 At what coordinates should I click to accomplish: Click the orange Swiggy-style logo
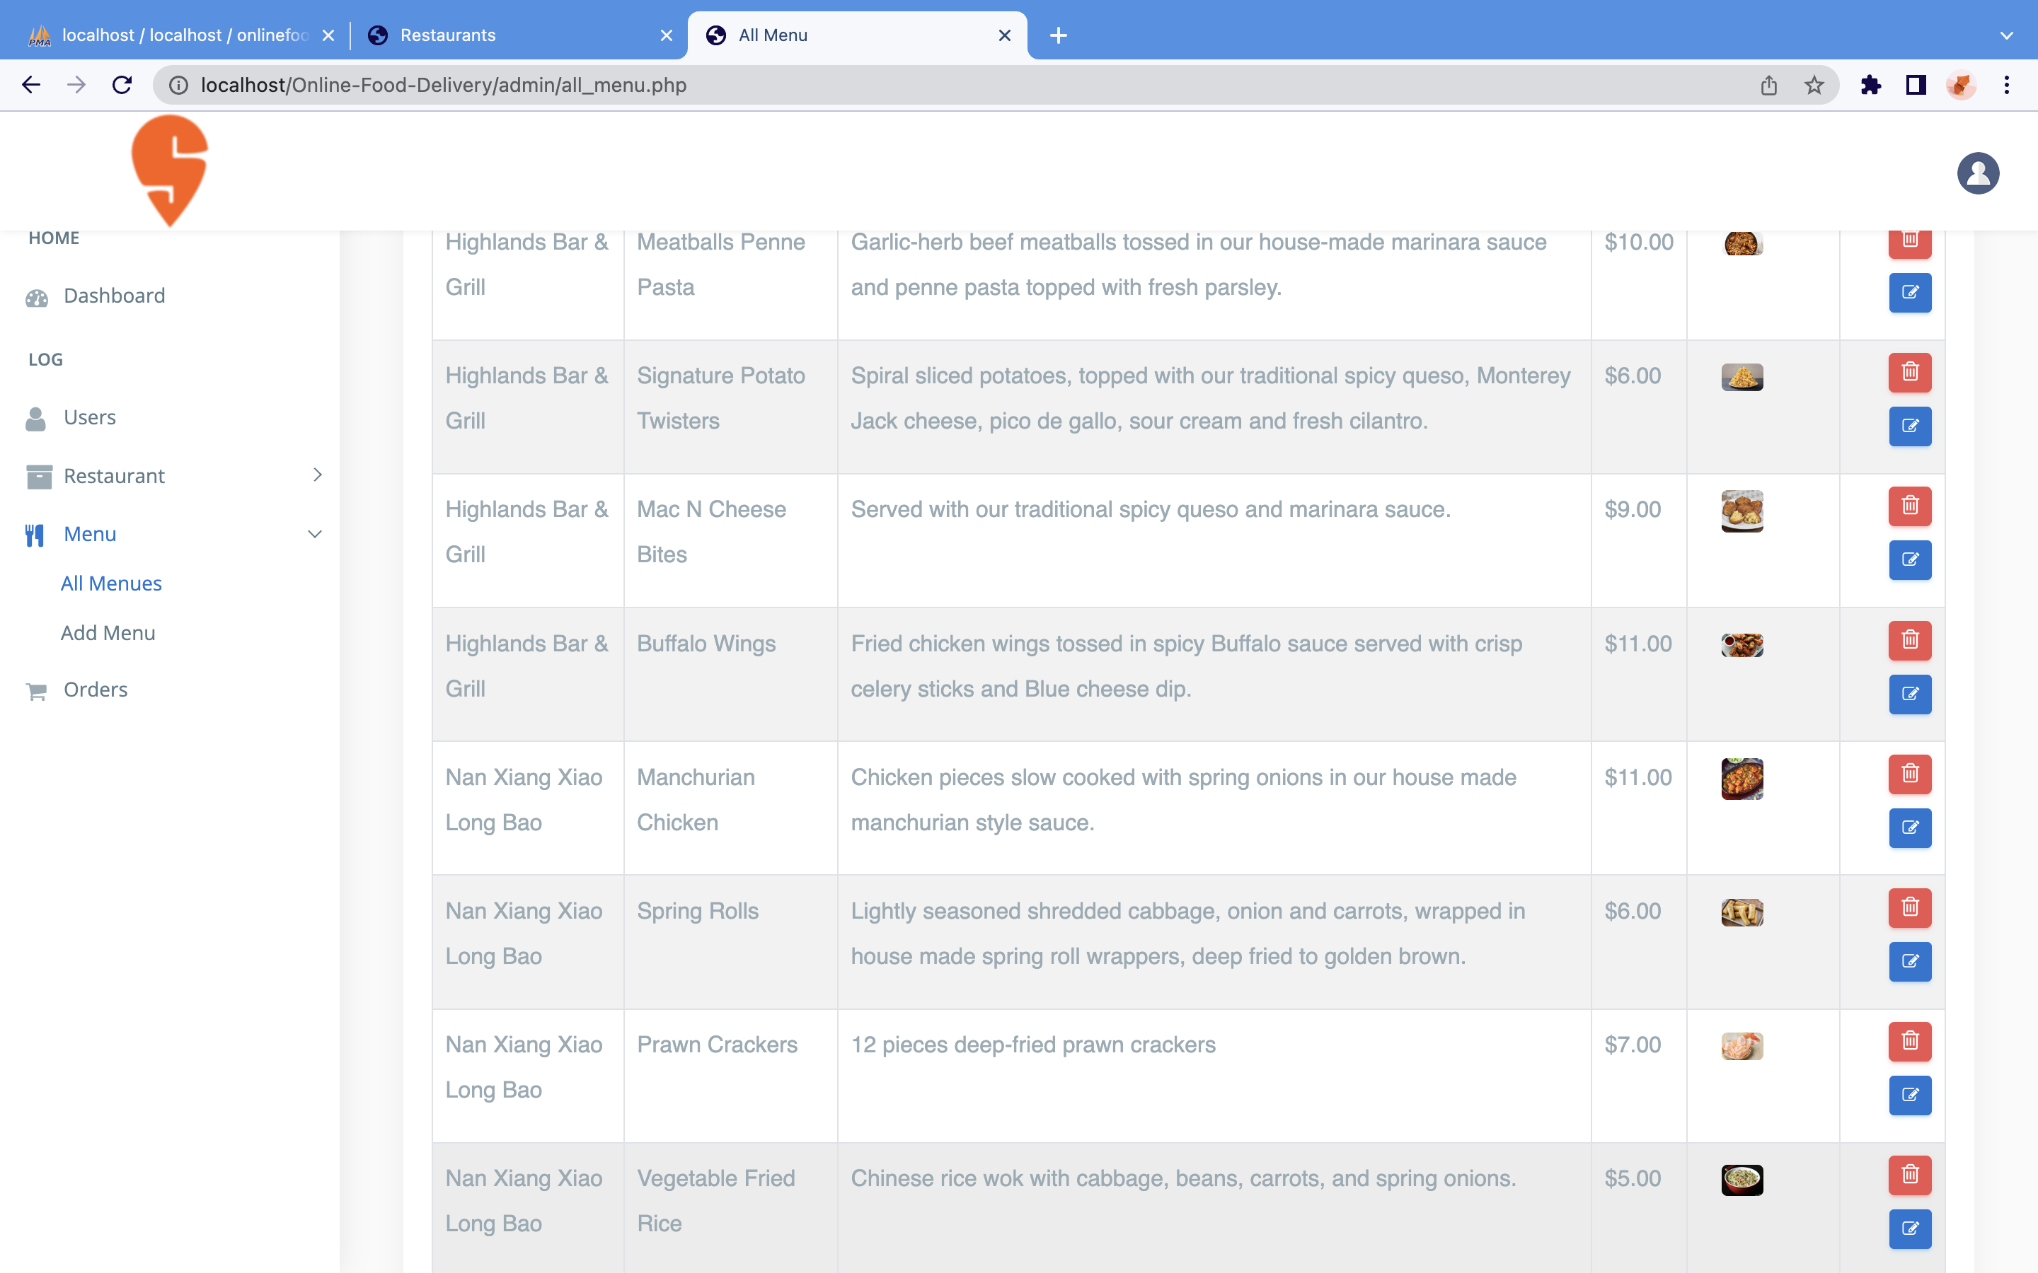point(170,170)
